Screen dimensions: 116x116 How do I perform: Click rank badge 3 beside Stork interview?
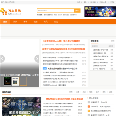89,111
